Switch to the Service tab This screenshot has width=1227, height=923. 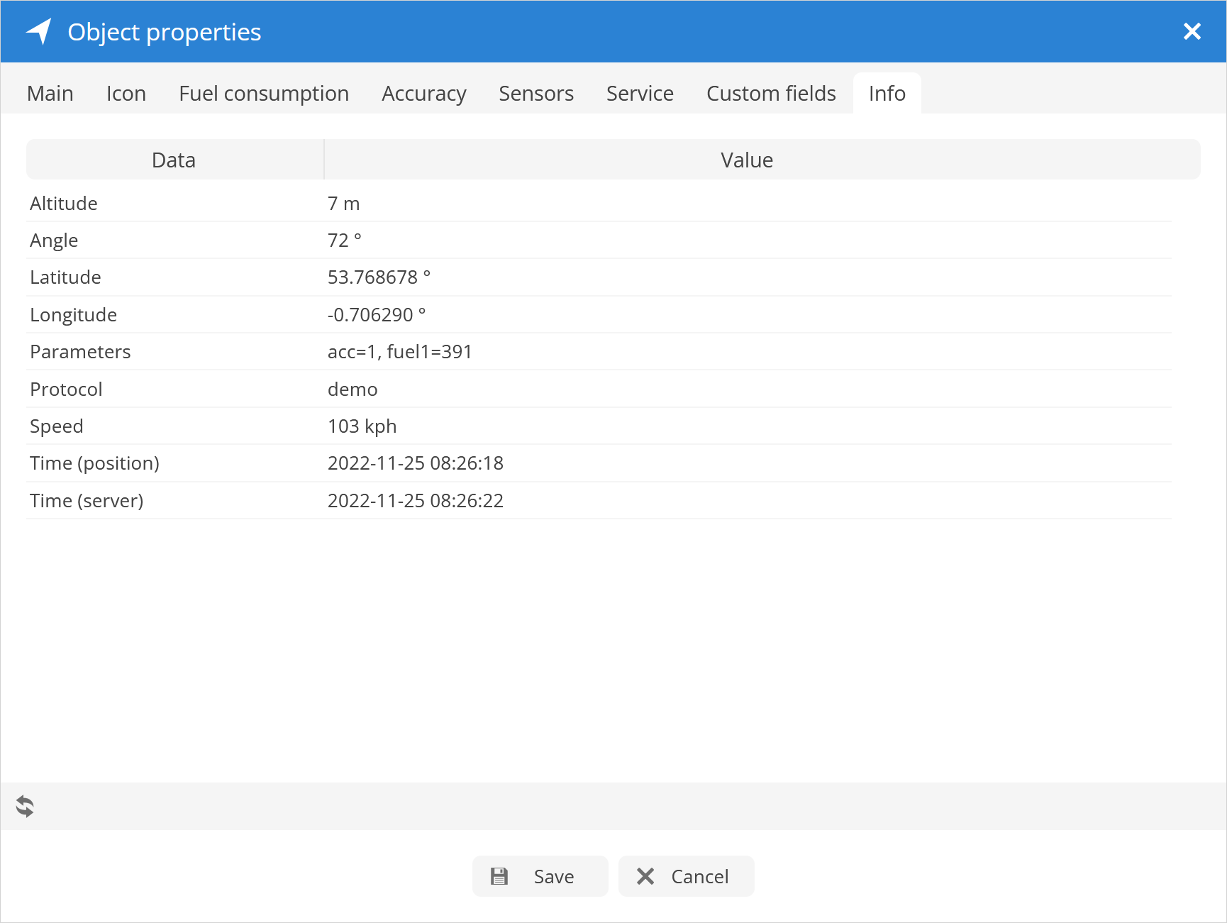click(x=640, y=94)
